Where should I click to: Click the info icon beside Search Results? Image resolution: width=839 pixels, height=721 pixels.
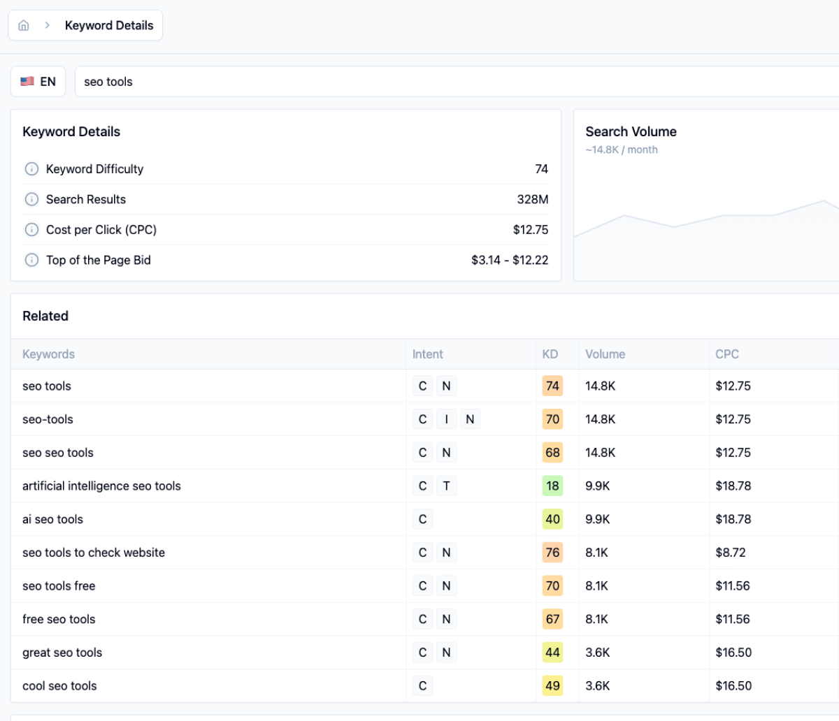pos(31,199)
